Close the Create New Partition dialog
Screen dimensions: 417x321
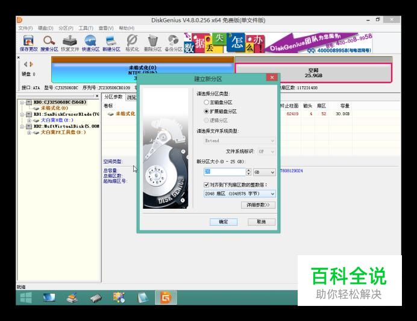click(x=272, y=77)
